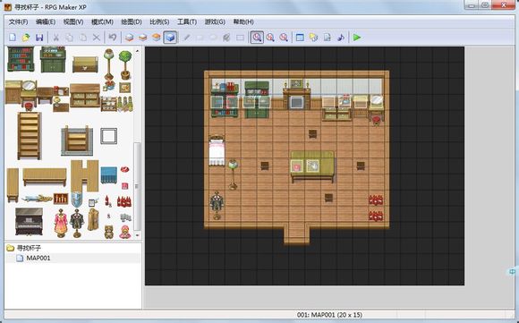Open the Script Editor icon
This screenshot has width=519, height=323.
[x=327, y=38]
